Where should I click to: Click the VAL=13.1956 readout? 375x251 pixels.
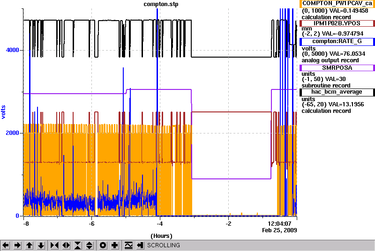pos(346,104)
